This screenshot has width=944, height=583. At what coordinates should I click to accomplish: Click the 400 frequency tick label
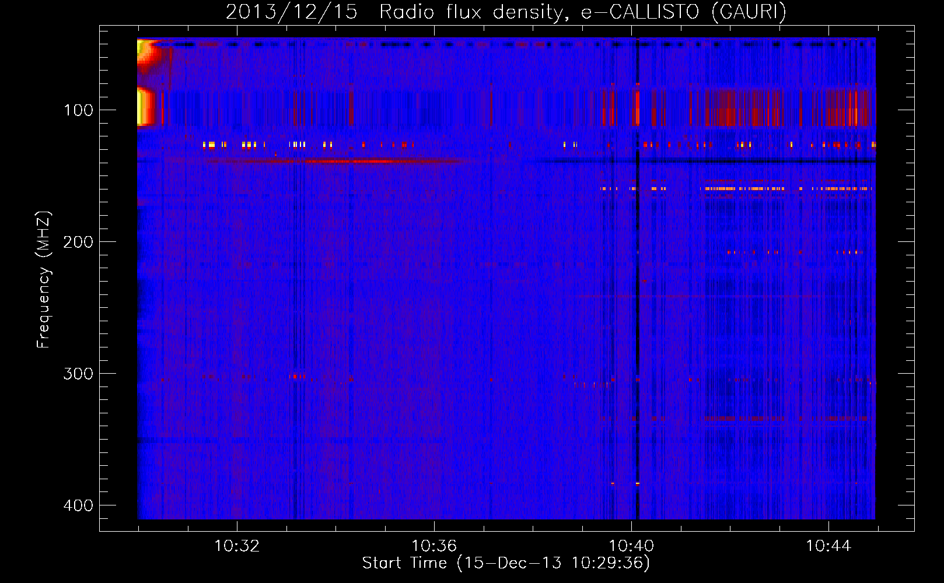tap(78, 505)
